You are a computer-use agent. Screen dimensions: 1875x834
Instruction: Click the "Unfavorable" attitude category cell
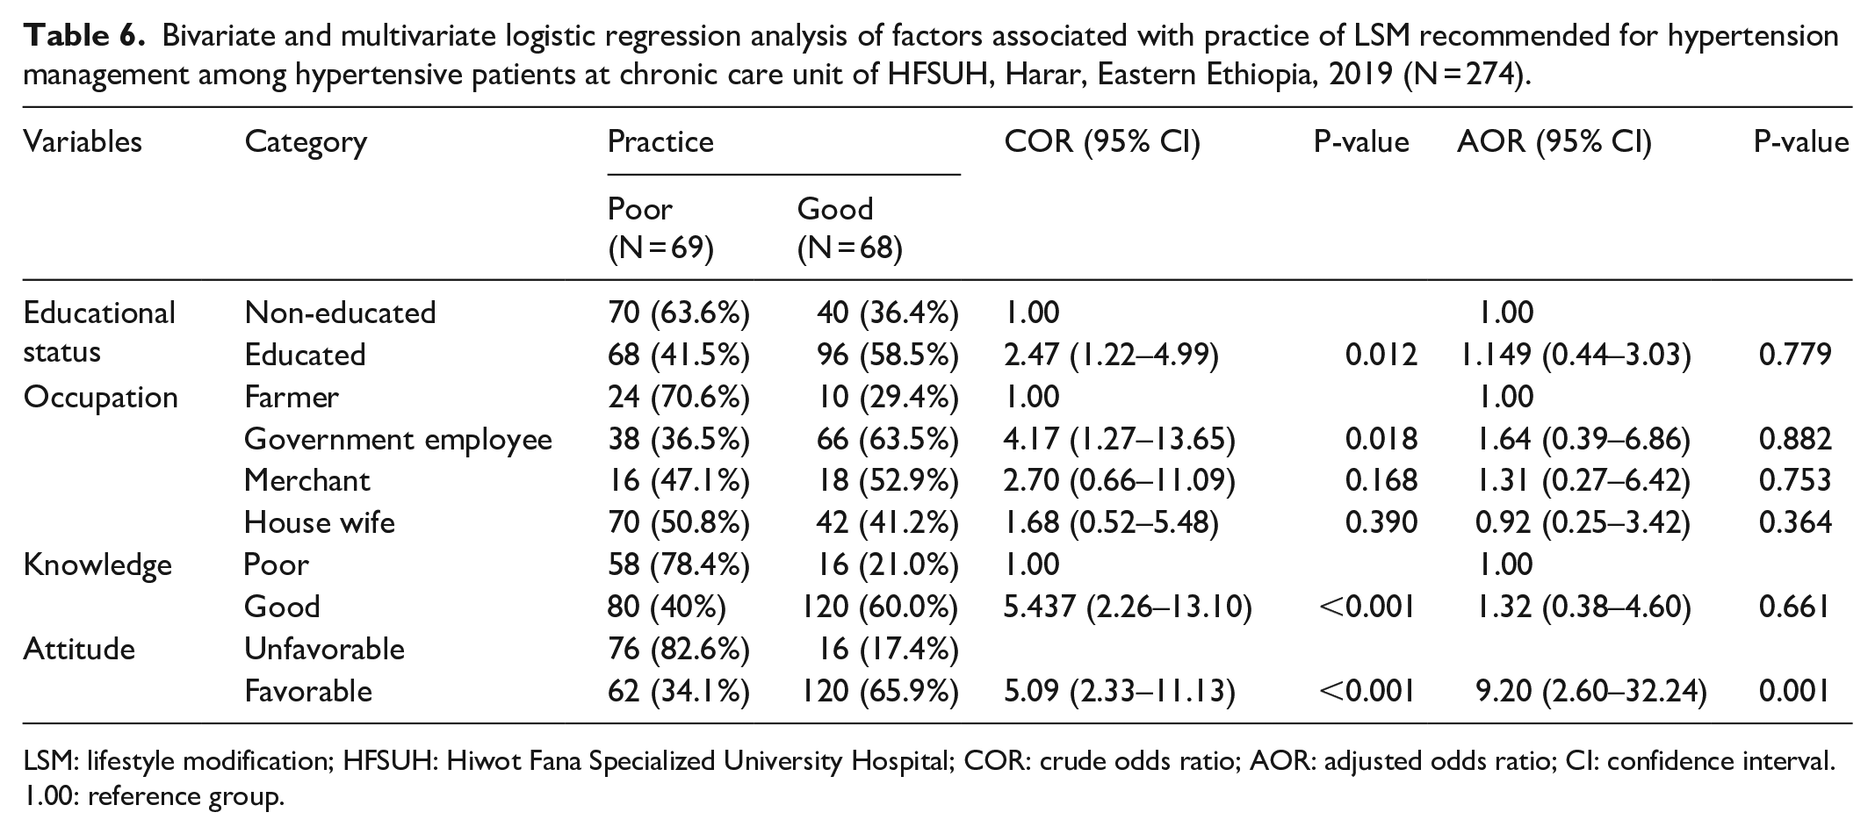324,649
